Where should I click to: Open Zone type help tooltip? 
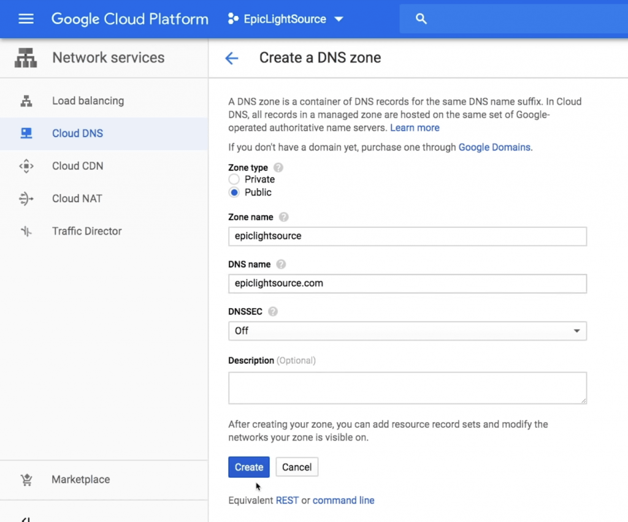(x=278, y=168)
